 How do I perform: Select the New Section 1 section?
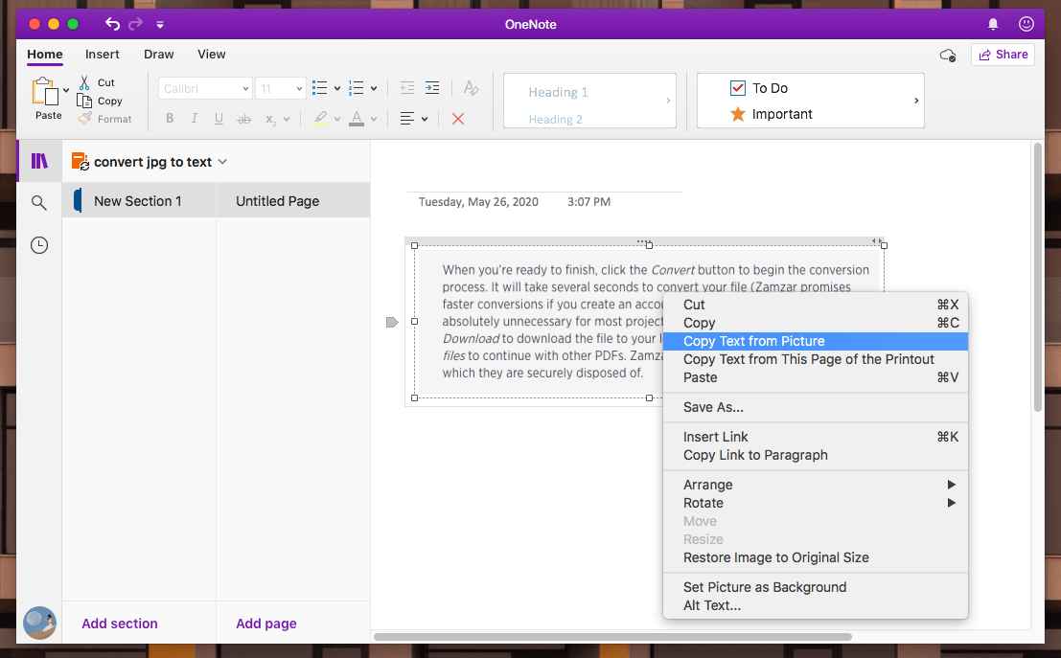[x=139, y=201]
